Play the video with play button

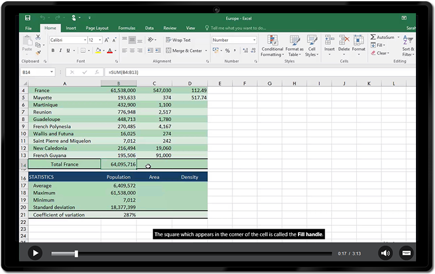(x=35, y=253)
